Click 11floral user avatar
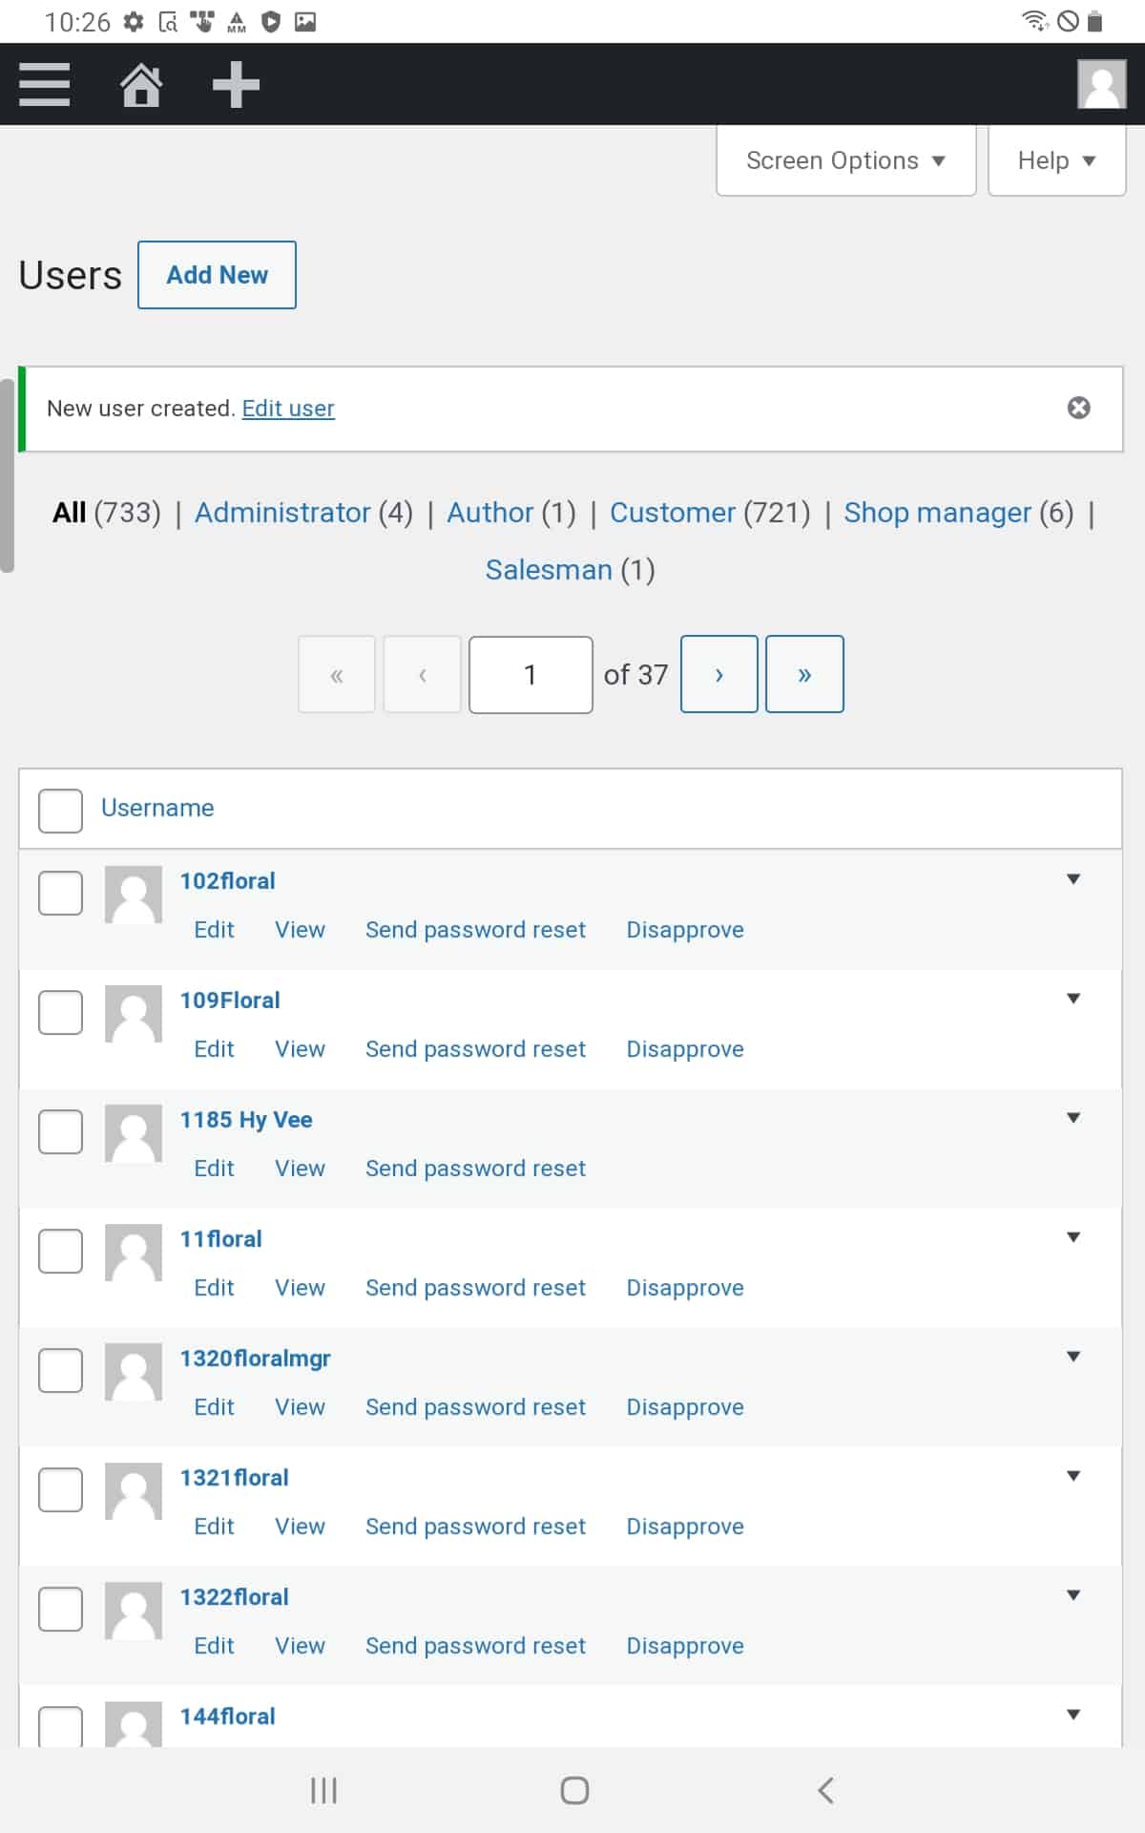 [134, 1253]
